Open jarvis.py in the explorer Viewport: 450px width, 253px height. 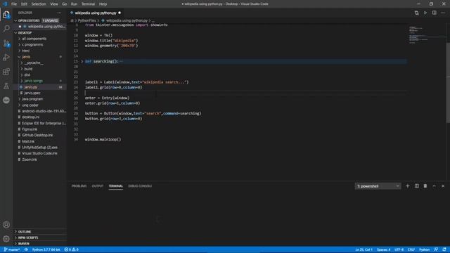pos(31,87)
